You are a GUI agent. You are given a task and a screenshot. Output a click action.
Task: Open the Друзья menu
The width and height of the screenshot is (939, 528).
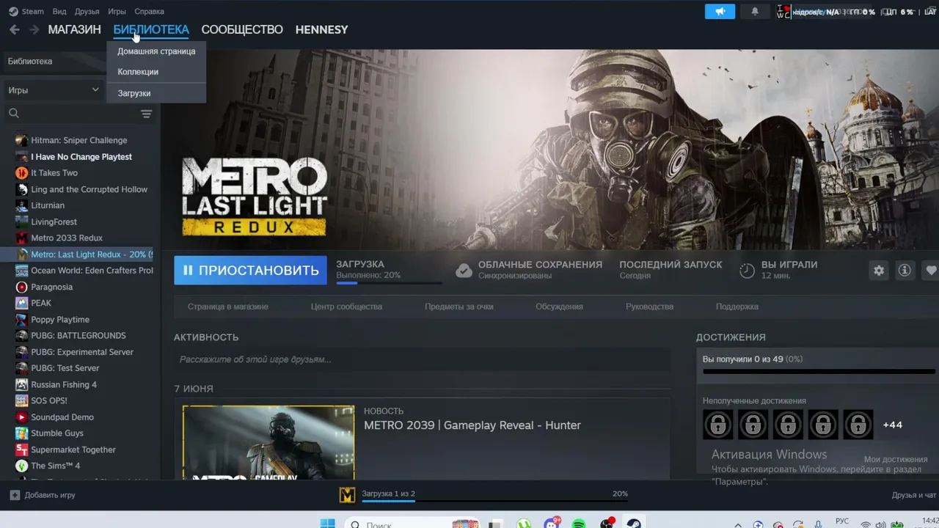click(87, 12)
